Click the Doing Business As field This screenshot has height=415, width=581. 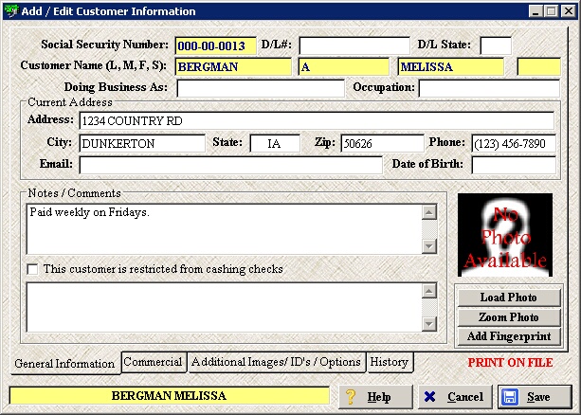pos(261,88)
